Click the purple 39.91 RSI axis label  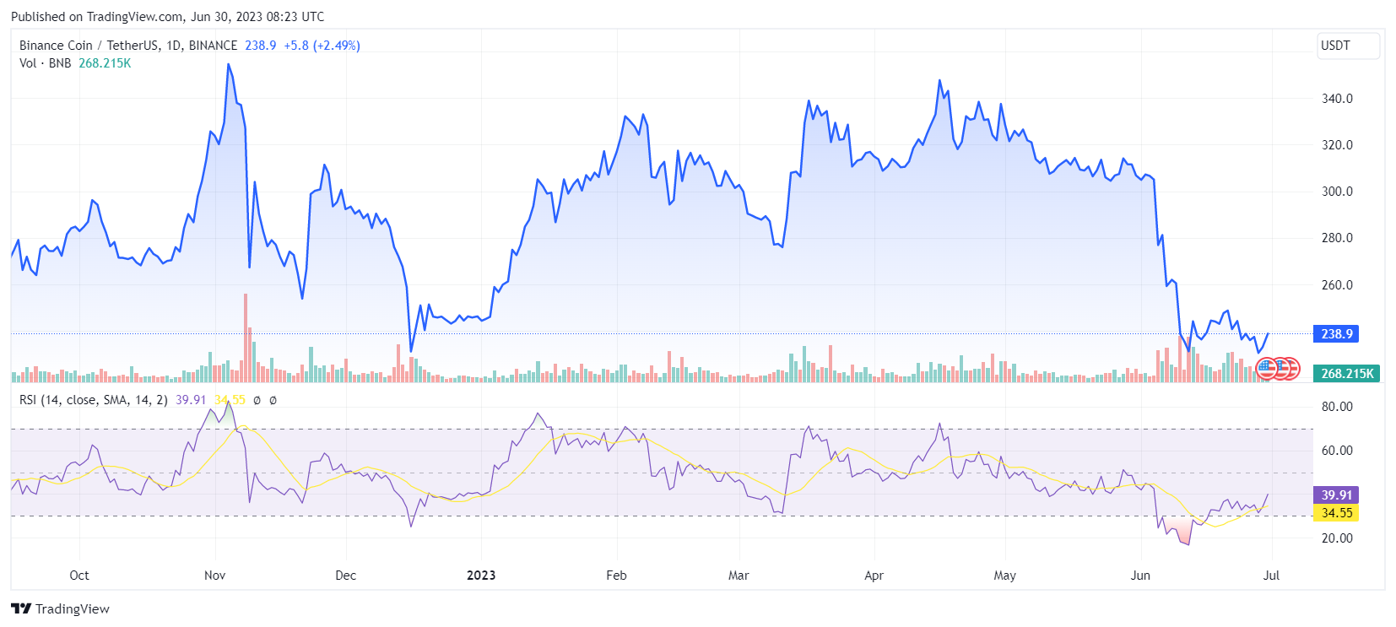pos(1336,495)
